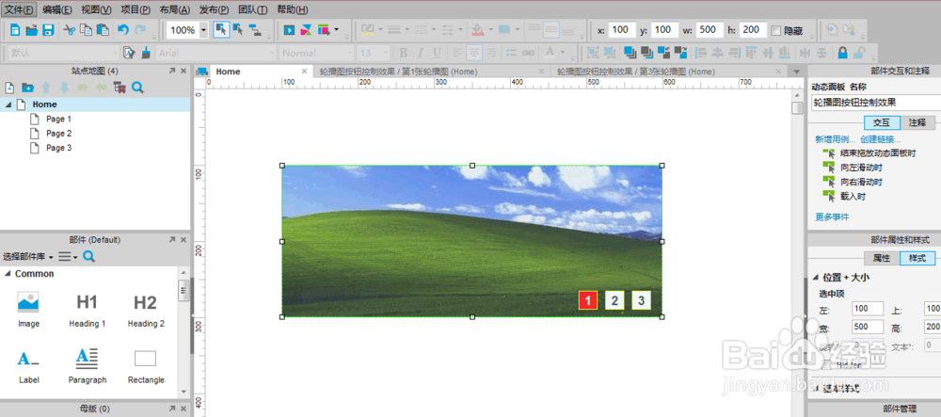The height and width of the screenshot is (417, 941).
Task: Click the 动态面板 名称 name field
Action: [876, 103]
